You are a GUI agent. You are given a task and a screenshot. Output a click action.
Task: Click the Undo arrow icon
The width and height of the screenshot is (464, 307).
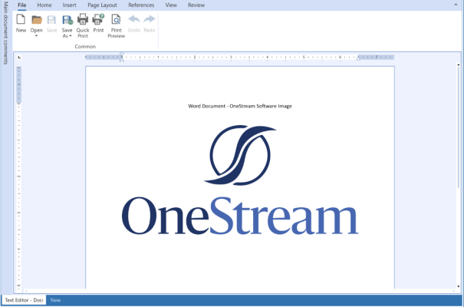coord(134,20)
